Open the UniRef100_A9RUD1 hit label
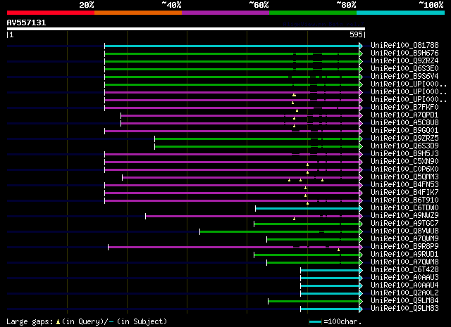Image resolution: width=451 pixels, height=327 pixels. (x=404, y=255)
